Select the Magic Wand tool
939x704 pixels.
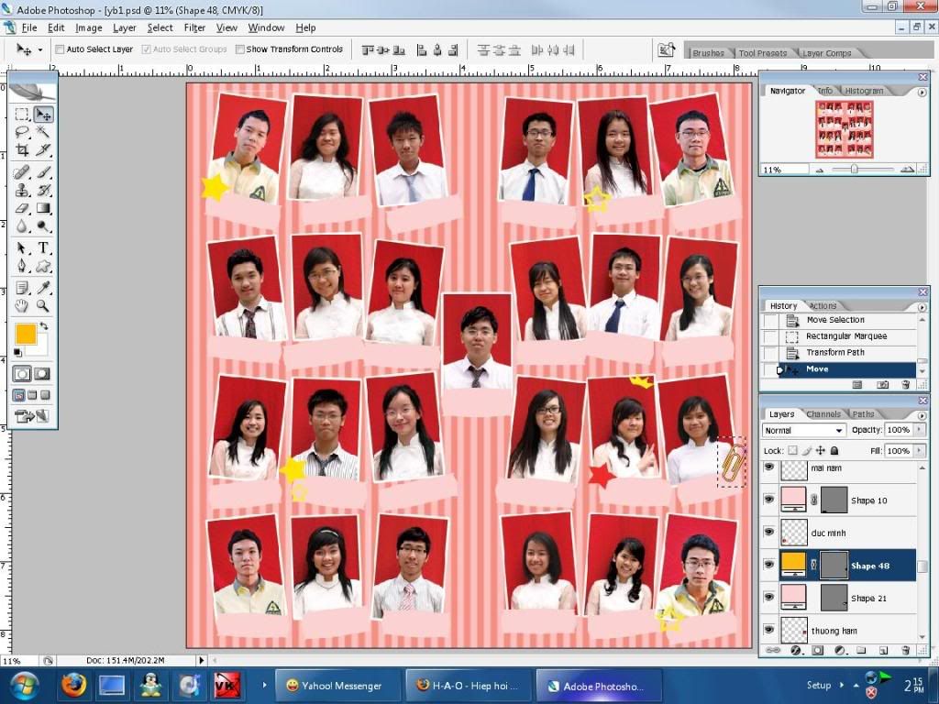coord(42,132)
